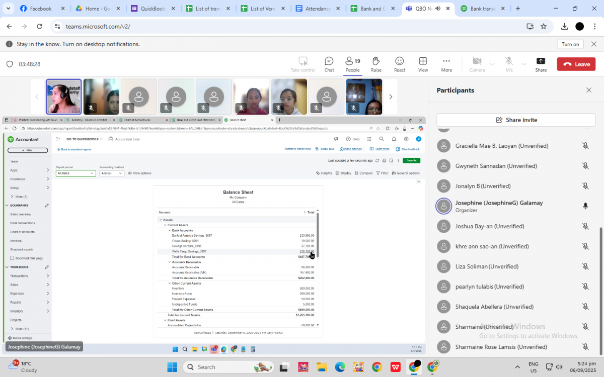The width and height of the screenshot is (604, 377).
Task: Leave the Teams meeting
Action: tap(576, 64)
